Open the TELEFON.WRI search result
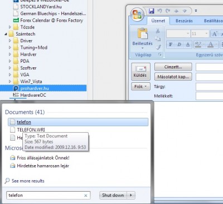This screenshot has height=204, width=223. click(x=31, y=130)
